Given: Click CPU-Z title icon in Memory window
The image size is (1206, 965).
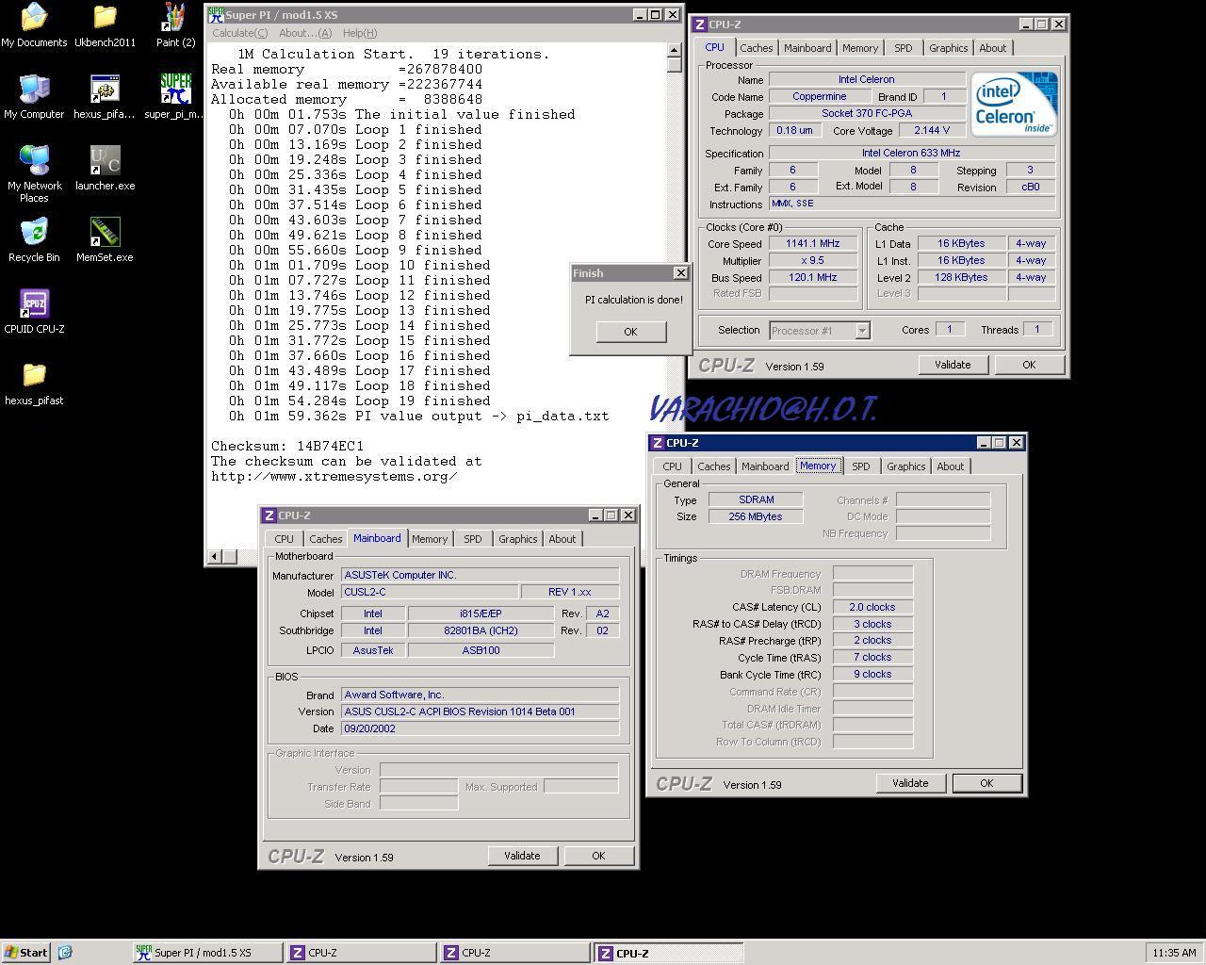Looking at the screenshot, I should [x=657, y=443].
